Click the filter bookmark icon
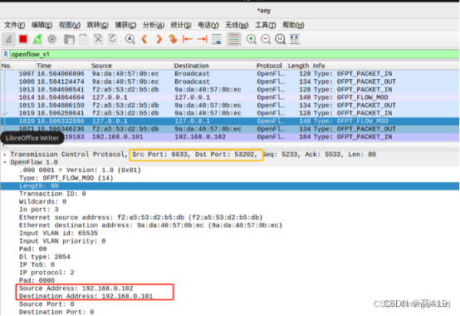Viewport: 460px width, 316px height. (6, 54)
